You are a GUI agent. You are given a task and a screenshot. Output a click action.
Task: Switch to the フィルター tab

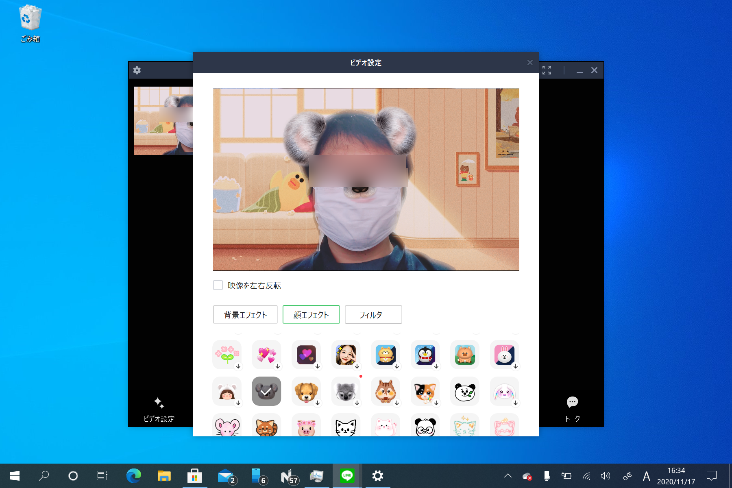[x=373, y=314]
